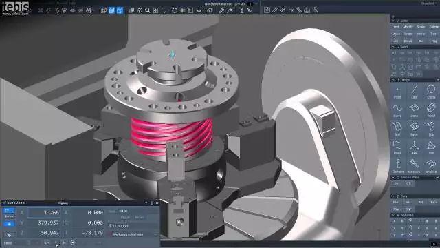Toggle the Meldung aufnehmen checkbox
The image size is (440, 248).
[x=111, y=234]
